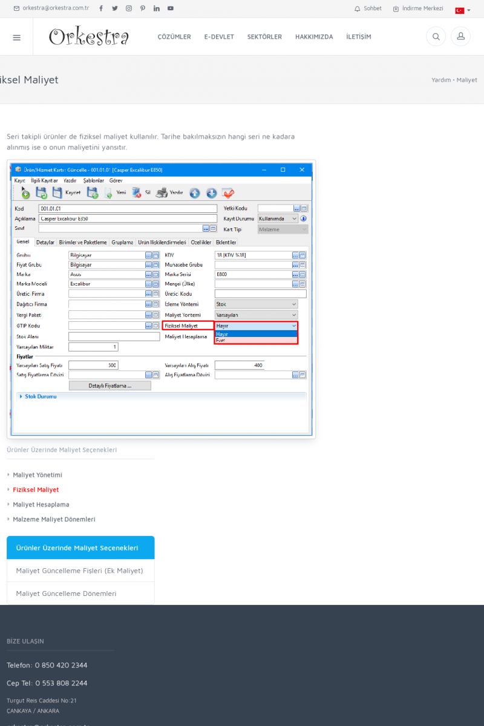
Task: Open Maliyet Güncelleme Dönemleri section
Action: pyautogui.click(x=67, y=594)
